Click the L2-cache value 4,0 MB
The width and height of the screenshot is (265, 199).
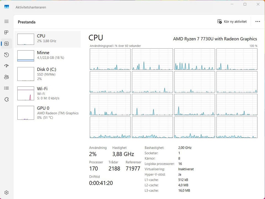click(x=183, y=185)
